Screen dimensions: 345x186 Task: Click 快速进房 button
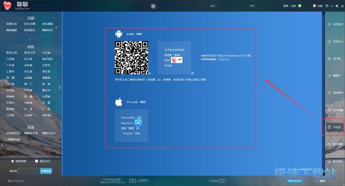(x=46, y=171)
